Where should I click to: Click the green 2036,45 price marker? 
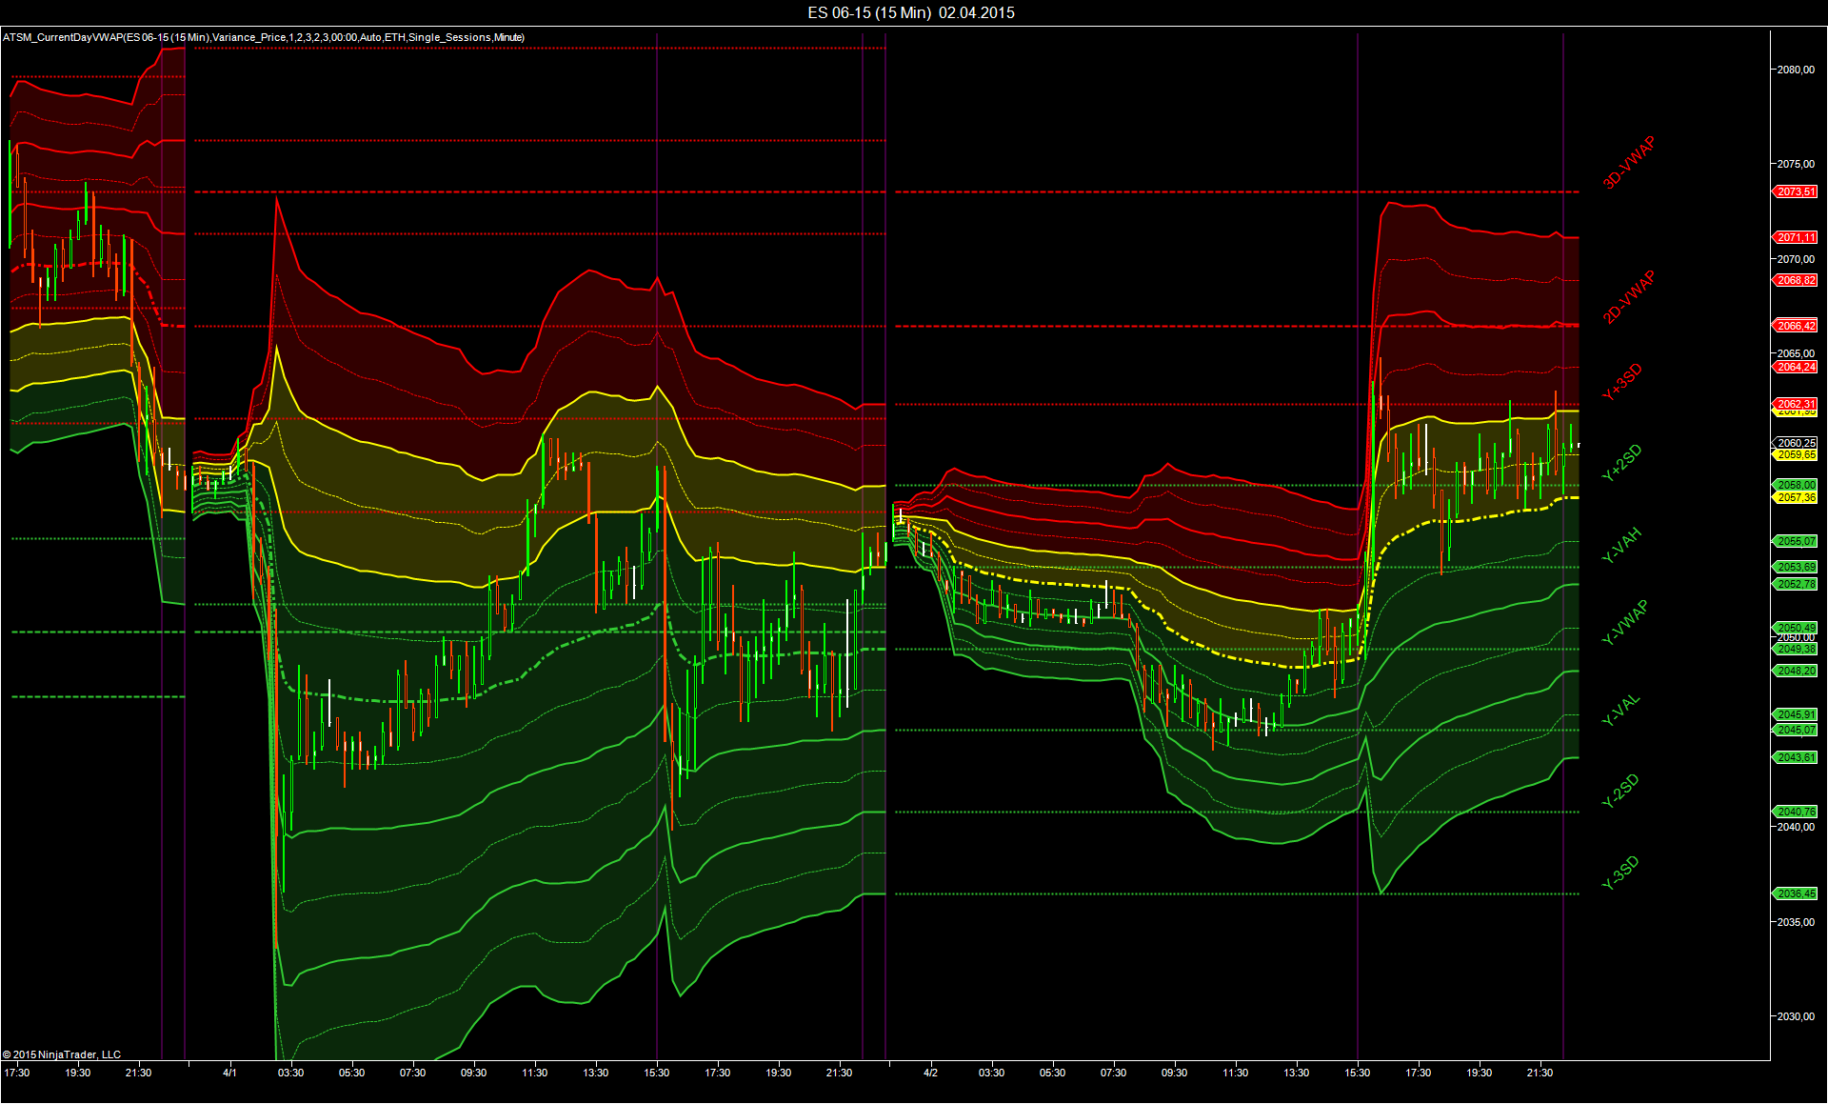coord(1796,893)
